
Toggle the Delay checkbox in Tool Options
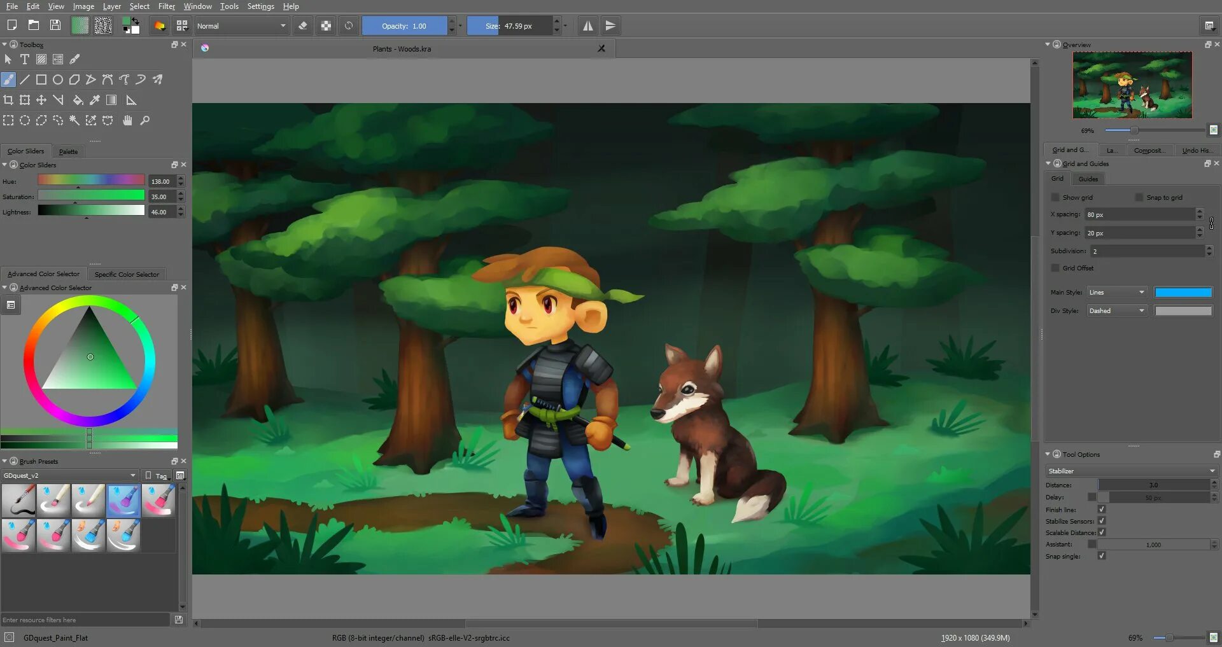(x=1092, y=497)
